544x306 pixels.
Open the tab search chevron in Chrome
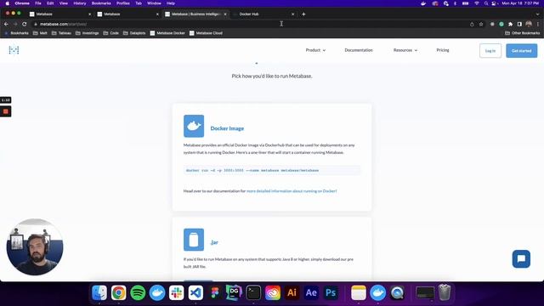point(538,14)
